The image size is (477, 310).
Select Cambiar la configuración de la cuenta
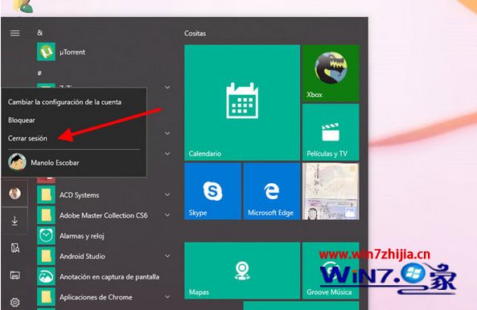pos(65,102)
